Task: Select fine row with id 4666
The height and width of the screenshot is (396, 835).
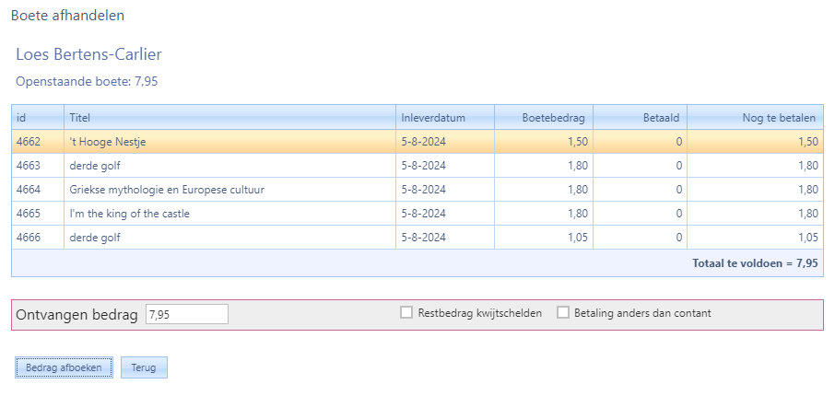Action: [x=229, y=238]
